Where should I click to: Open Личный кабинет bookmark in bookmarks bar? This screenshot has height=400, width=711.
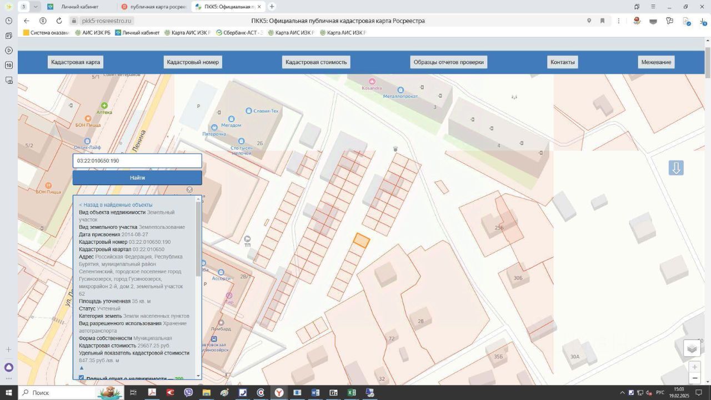click(137, 33)
